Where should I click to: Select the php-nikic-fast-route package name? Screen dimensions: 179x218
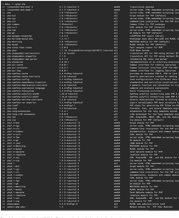click(x=20, y=48)
